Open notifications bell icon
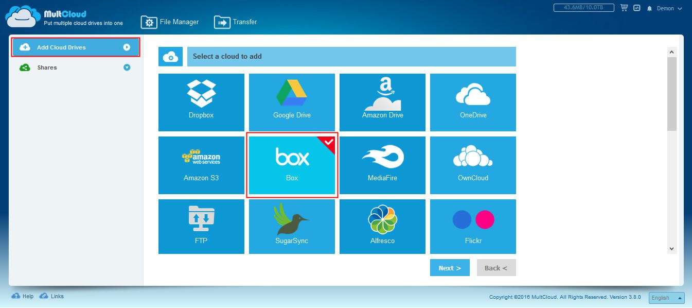 (649, 9)
